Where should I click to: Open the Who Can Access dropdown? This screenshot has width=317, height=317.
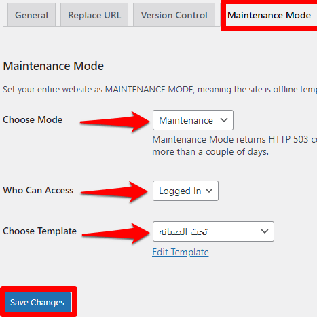(185, 191)
